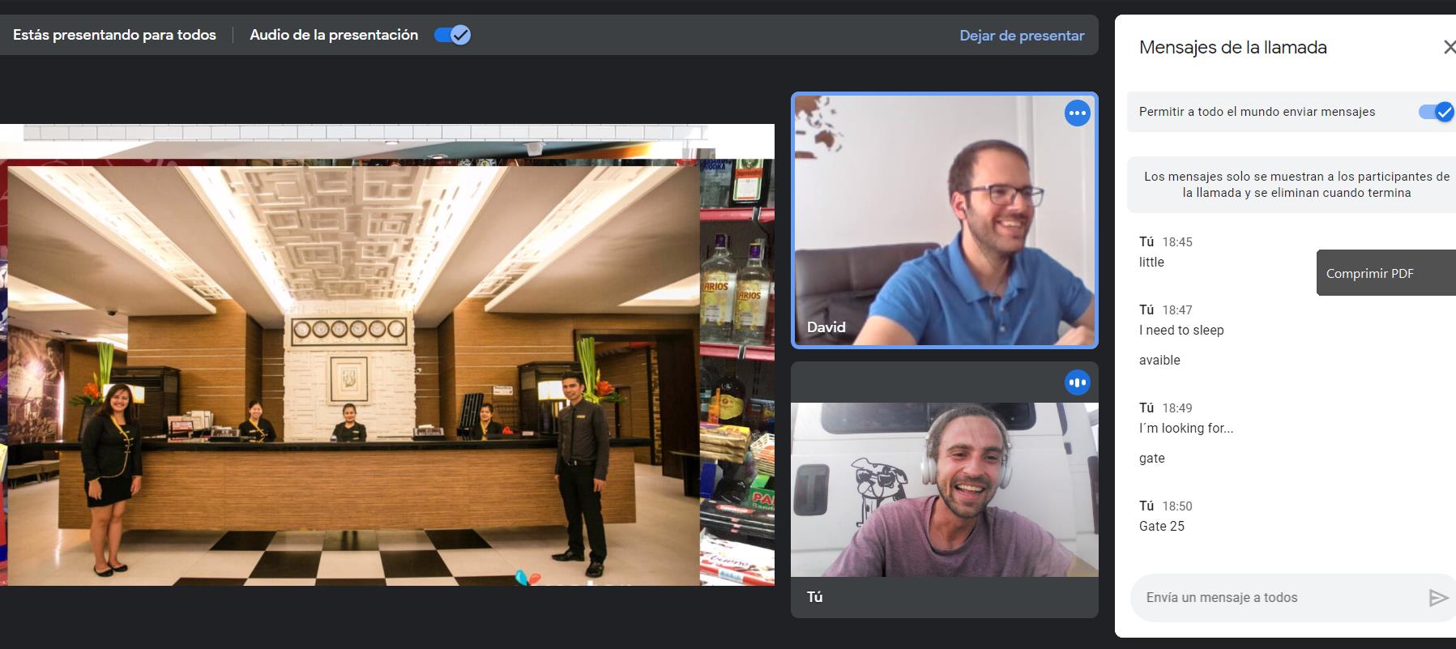The height and width of the screenshot is (649, 1456).
Task: Focus the Envía un mensaje a todos field
Action: pos(1276,597)
